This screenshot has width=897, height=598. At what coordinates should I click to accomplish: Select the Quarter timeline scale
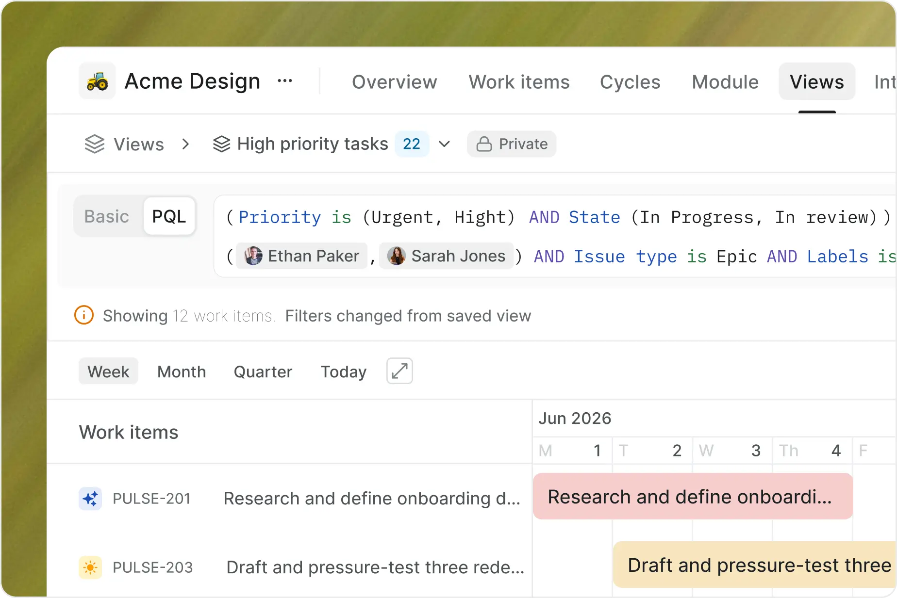pos(263,372)
